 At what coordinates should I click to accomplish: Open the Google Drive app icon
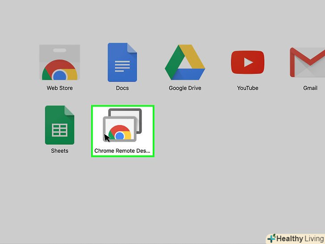click(x=185, y=62)
